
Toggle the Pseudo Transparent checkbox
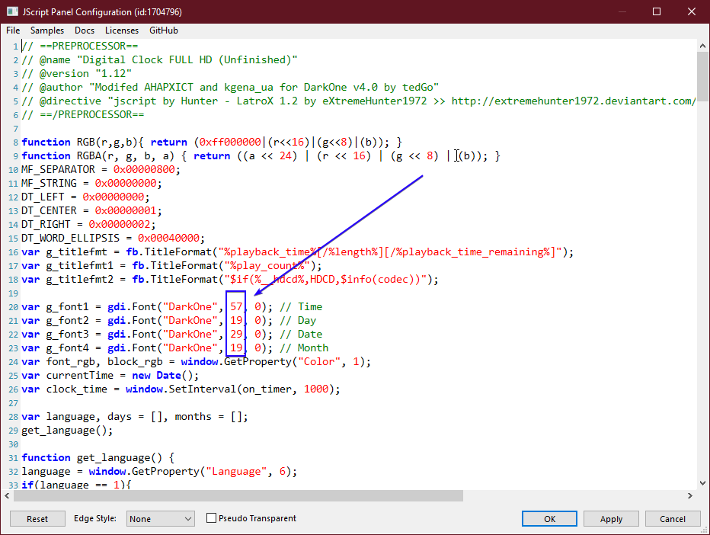pyautogui.click(x=211, y=517)
